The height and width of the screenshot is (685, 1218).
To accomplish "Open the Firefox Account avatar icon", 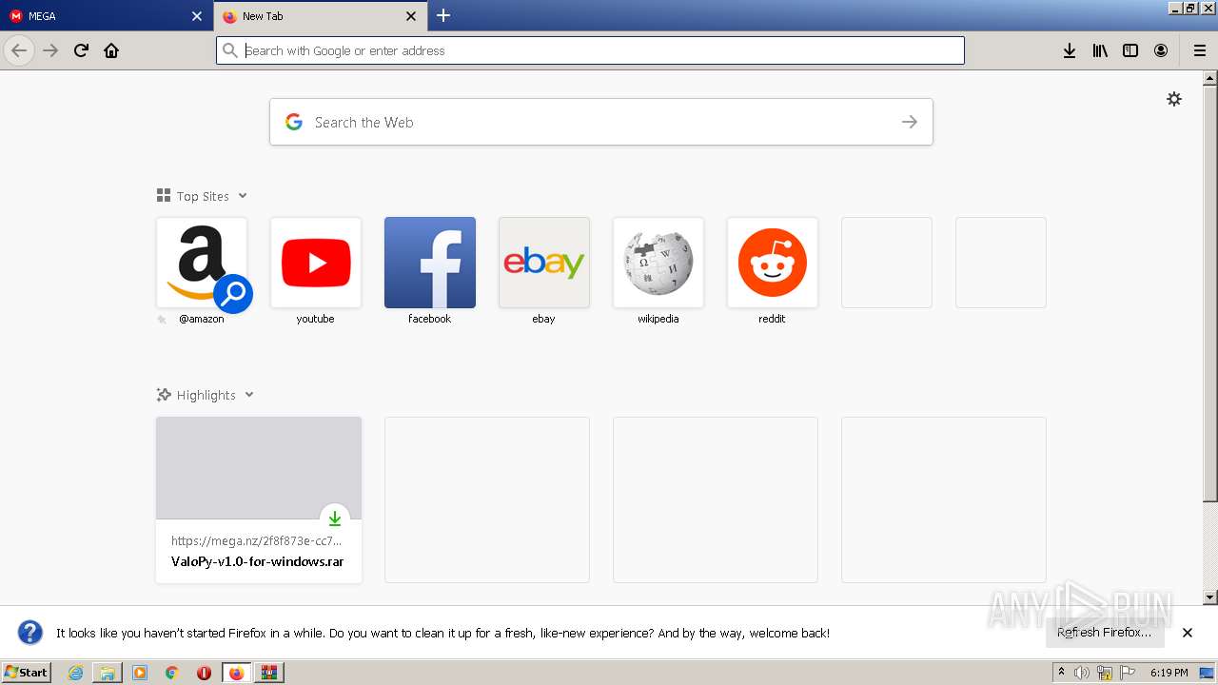I will coord(1161,50).
